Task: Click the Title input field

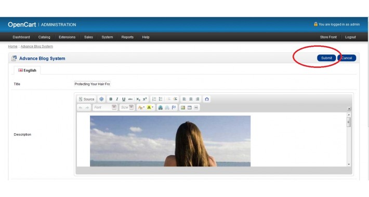Action: (x=93, y=84)
